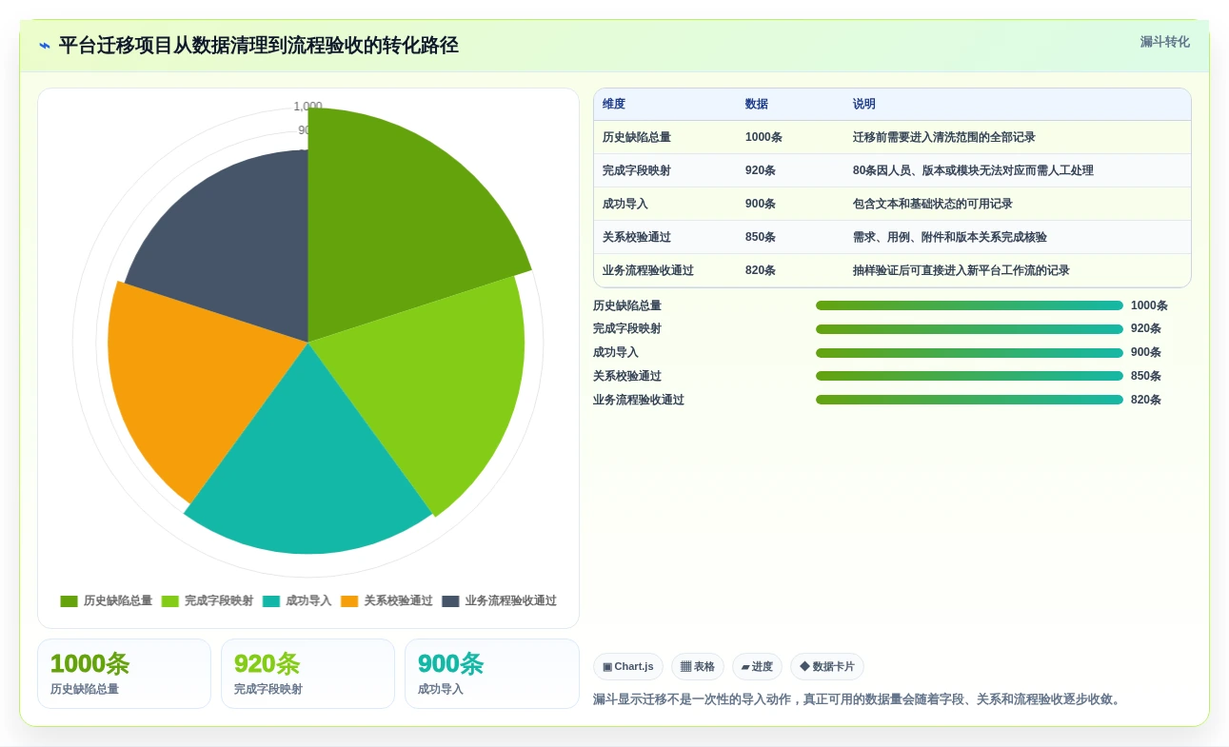The width and height of the screenshot is (1229, 747).
Task: Click the 业务流程验收通过 progress bar
Action: click(969, 400)
